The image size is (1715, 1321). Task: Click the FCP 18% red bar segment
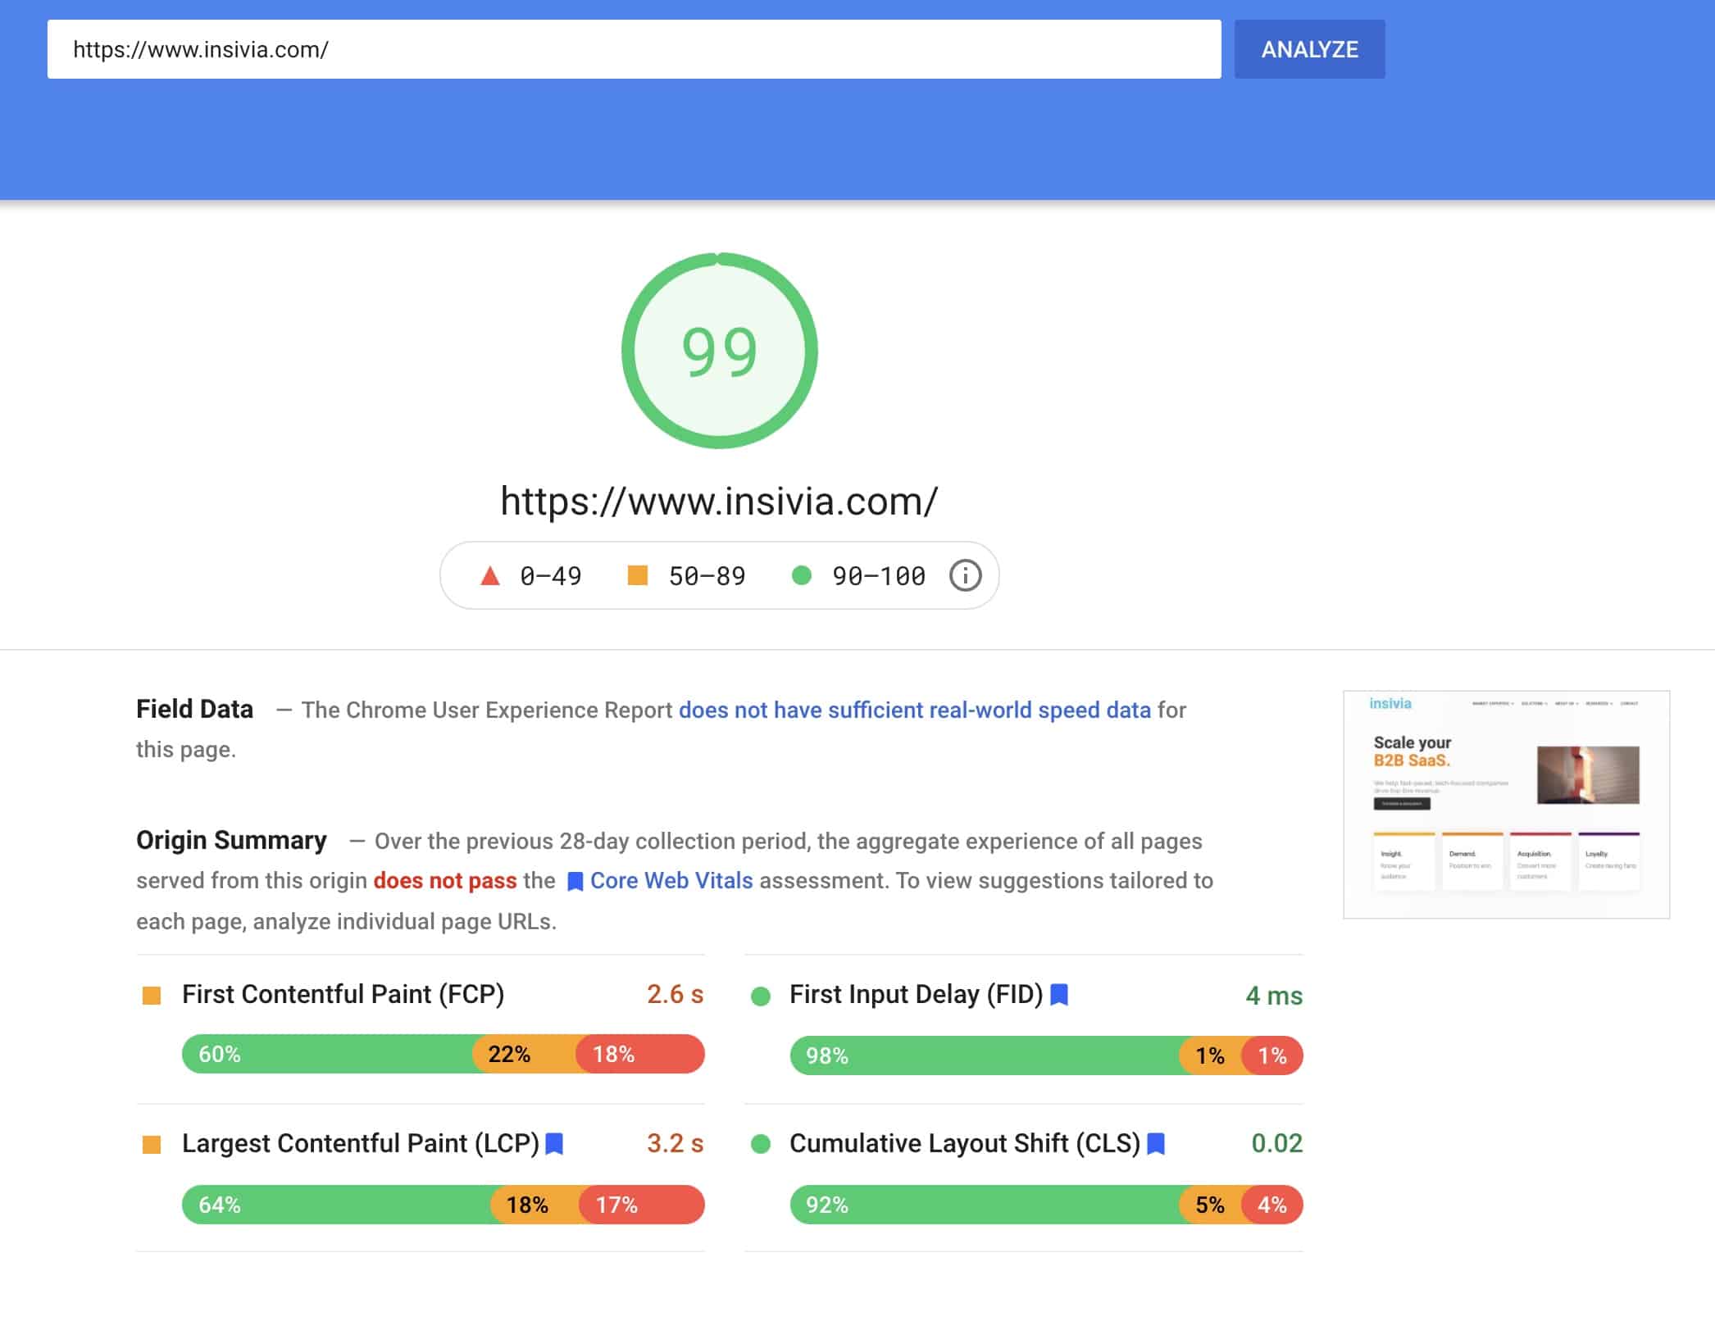(x=640, y=1054)
